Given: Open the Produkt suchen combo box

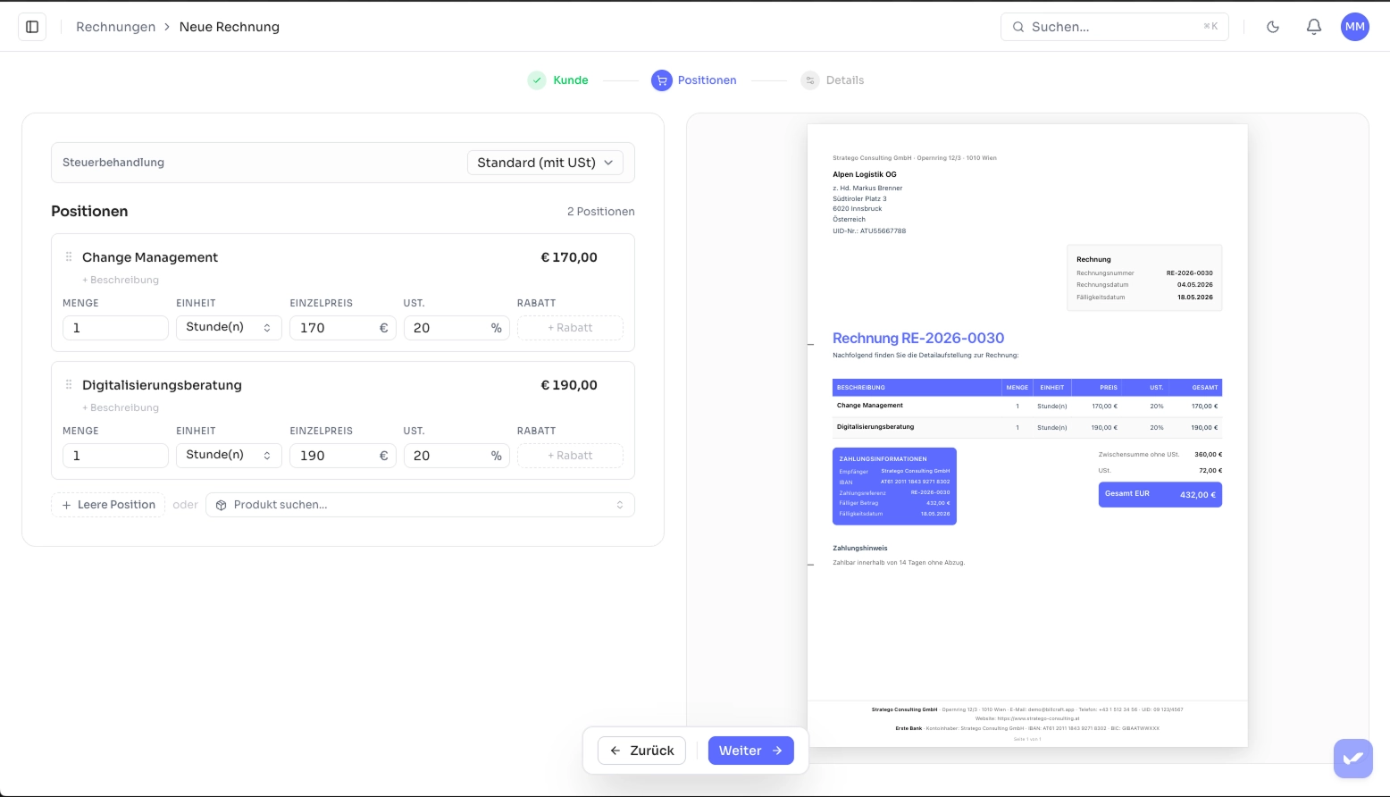Looking at the screenshot, I should pos(420,505).
